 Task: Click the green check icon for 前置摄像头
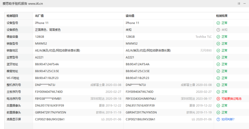pos(218,112)
